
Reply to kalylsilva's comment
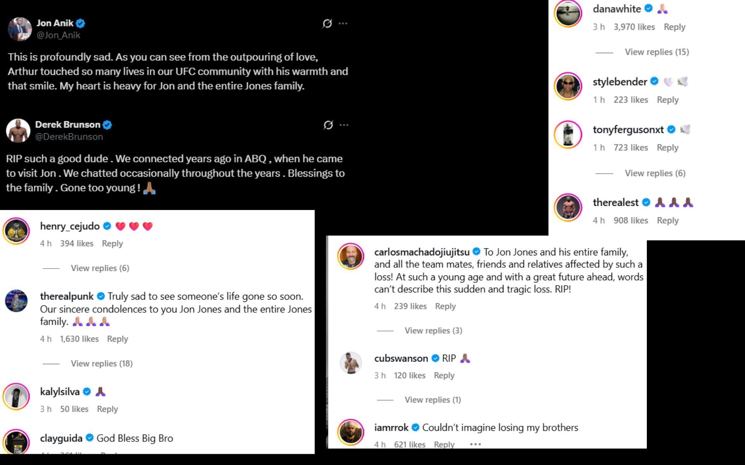107,409
